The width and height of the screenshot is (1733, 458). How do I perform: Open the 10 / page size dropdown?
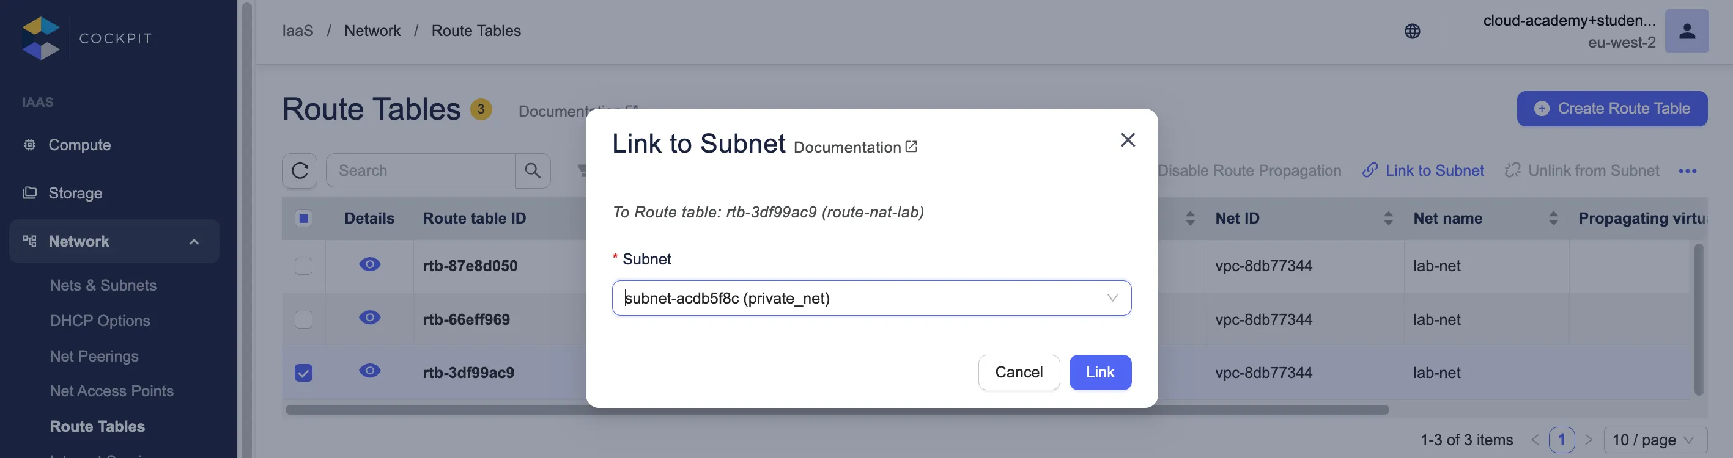(x=1654, y=440)
